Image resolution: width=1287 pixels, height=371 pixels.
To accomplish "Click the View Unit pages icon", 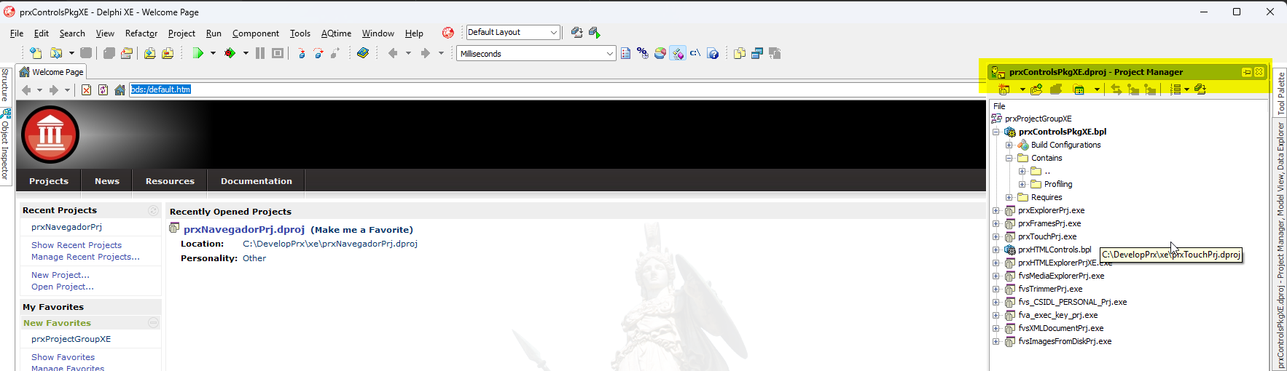I will 740,53.
